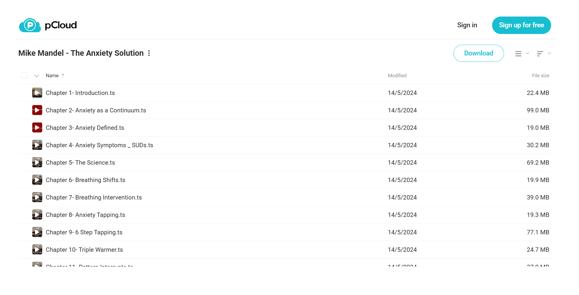Open the list view layout icon

pyautogui.click(x=518, y=53)
